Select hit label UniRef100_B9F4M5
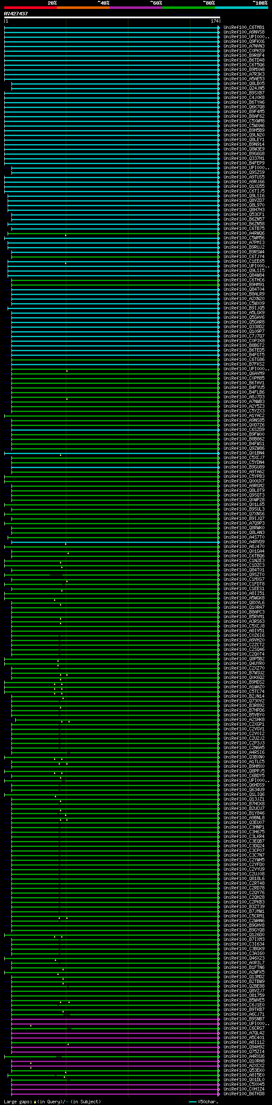Viewport: 272px width, 1105px height. pyautogui.click(x=244, y=112)
